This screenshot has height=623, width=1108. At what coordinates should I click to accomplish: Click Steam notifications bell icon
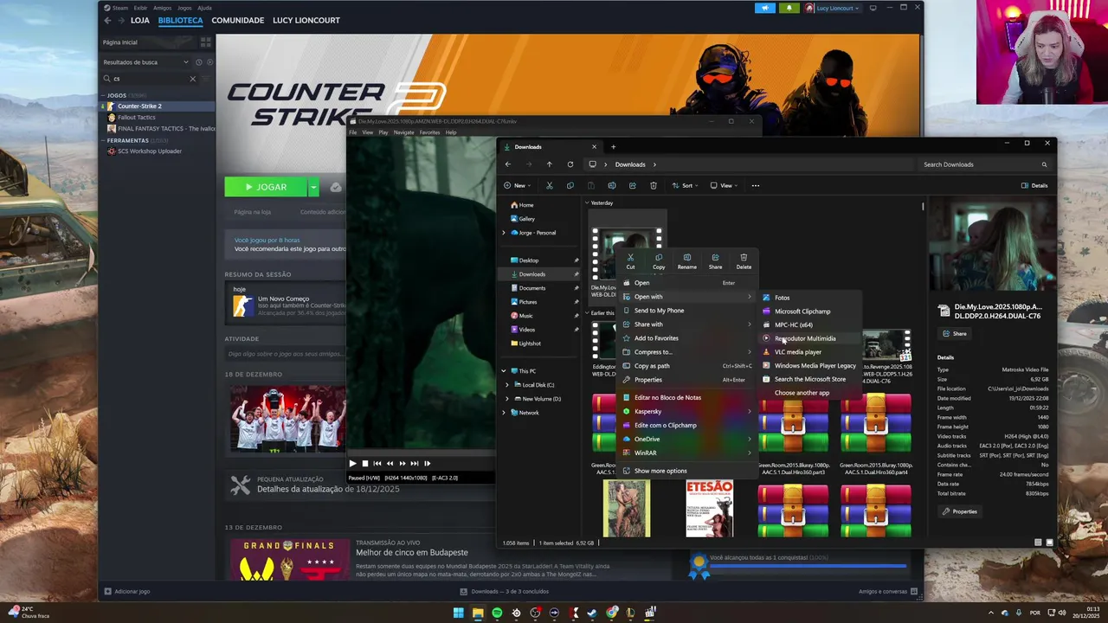[789, 8]
